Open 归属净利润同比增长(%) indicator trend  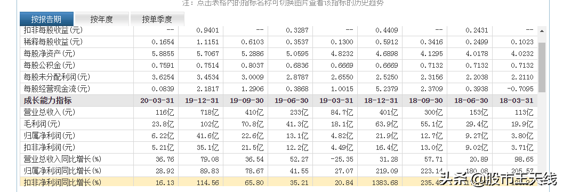pos(62,171)
